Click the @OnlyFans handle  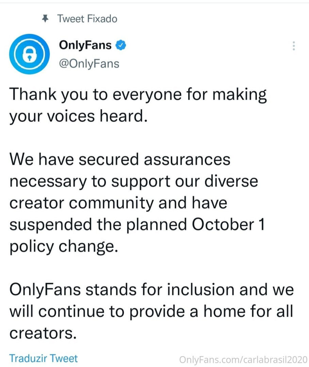coord(89,63)
